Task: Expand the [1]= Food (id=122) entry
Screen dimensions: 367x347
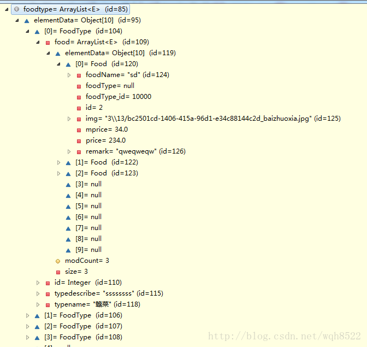Action: coord(59,162)
